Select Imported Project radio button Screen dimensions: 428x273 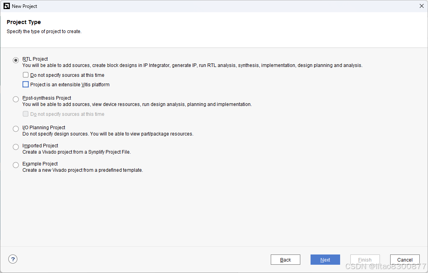[x=16, y=147]
